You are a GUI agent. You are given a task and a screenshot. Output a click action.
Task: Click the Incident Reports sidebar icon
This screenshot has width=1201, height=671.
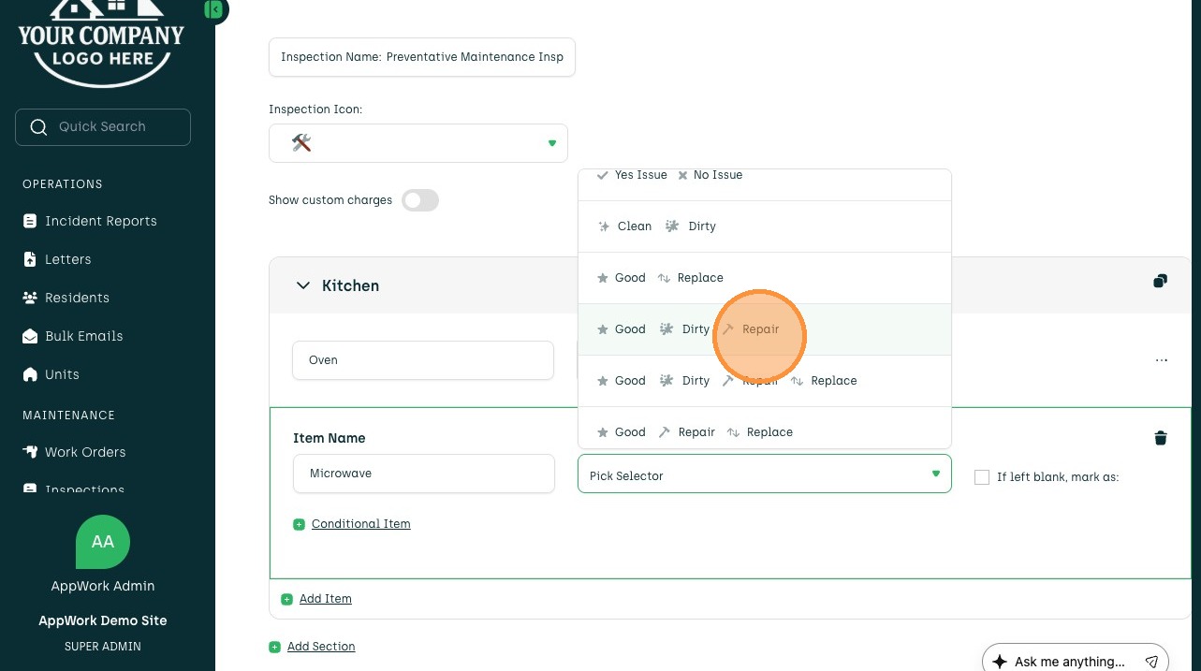click(x=30, y=221)
